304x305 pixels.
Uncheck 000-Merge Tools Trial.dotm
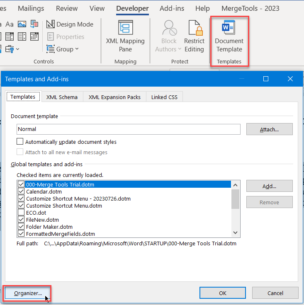pos(21,184)
